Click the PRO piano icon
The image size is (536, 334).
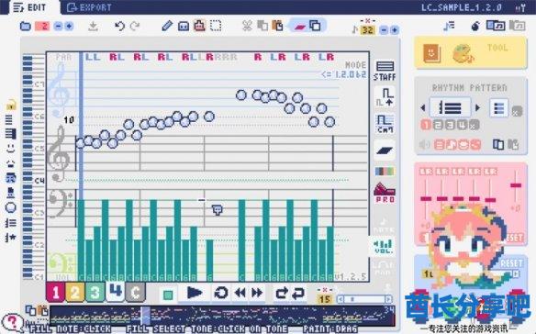point(385,193)
